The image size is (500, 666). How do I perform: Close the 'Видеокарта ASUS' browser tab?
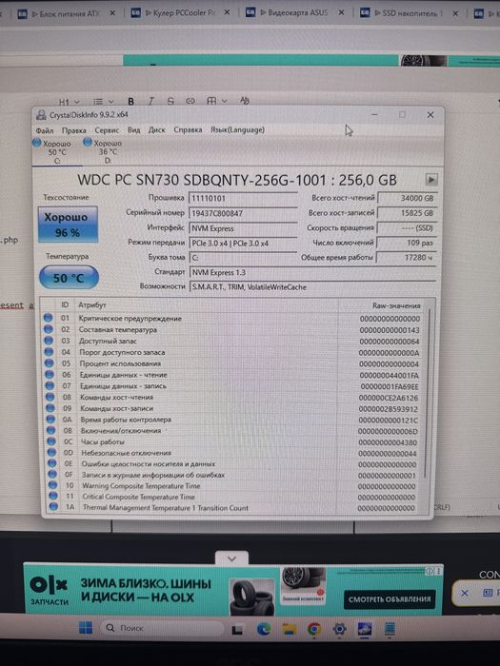[341, 12]
